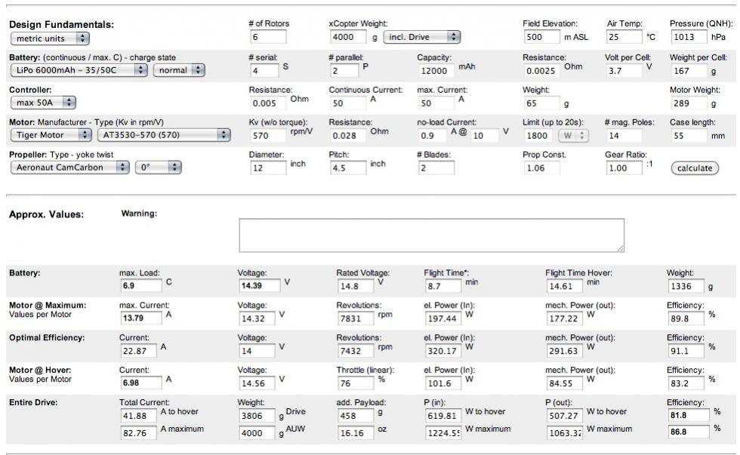740x455 pixels.
Task: Expand the incl. Drive weight dropdown
Action: pos(421,36)
